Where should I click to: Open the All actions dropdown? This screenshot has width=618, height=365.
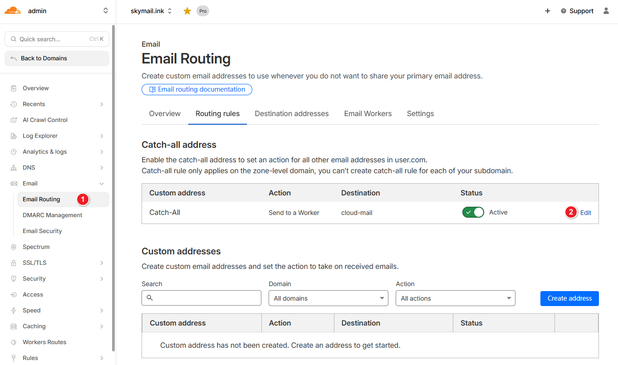click(x=456, y=298)
